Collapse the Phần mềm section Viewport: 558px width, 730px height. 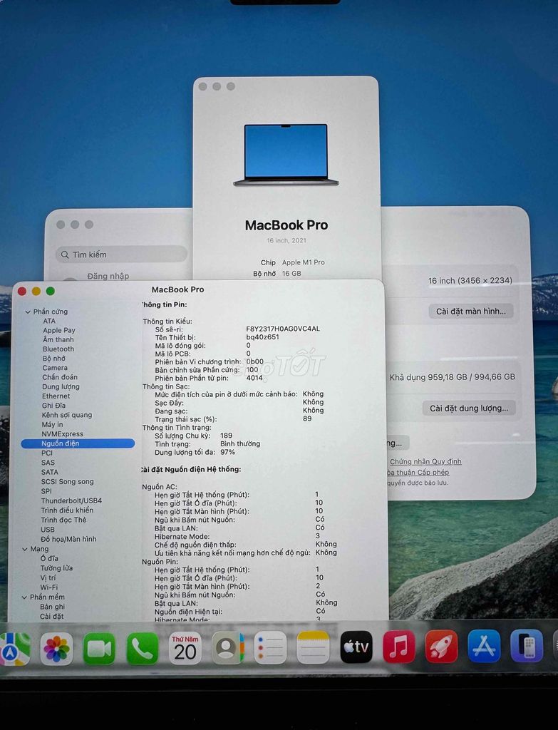tap(24, 597)
